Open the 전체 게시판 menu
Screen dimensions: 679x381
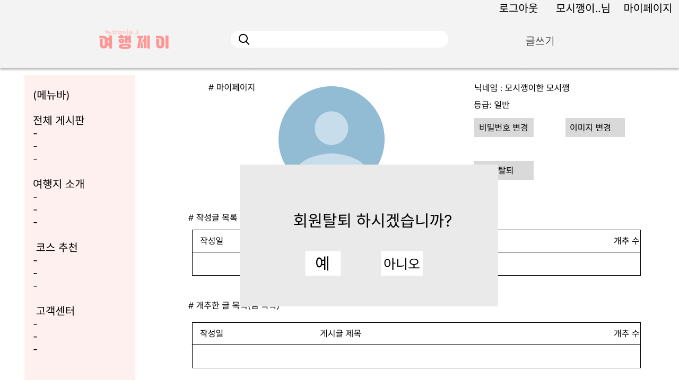coord(58,120)
